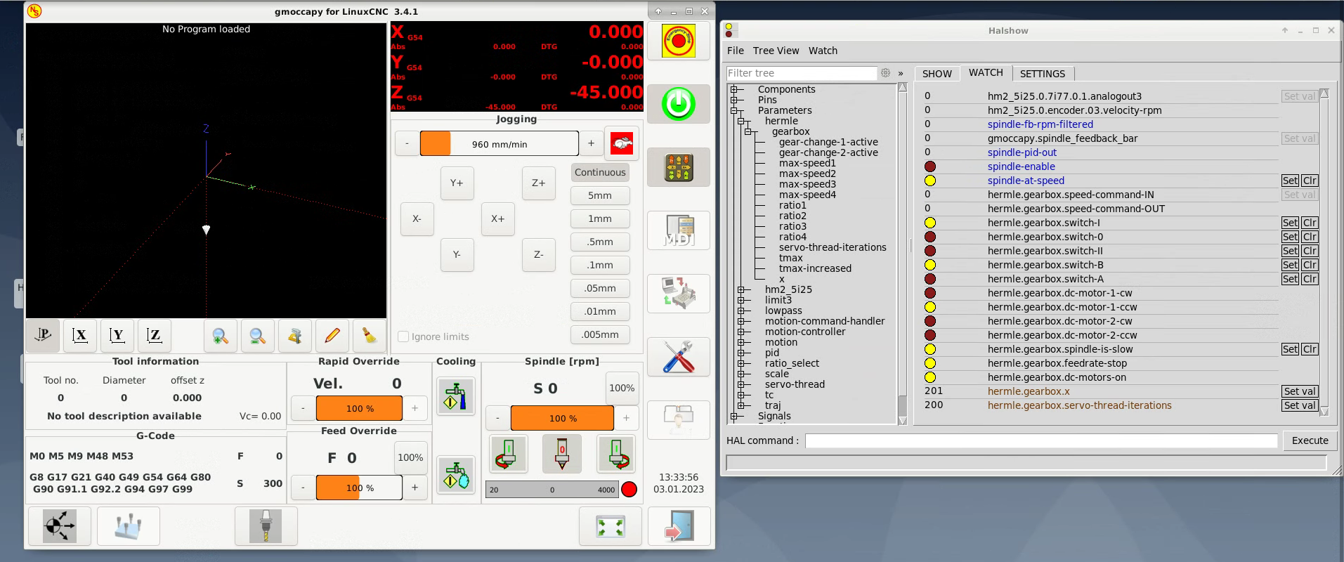Click the HAL command input field
1344x562 pixels.
tap(1041, 440)
